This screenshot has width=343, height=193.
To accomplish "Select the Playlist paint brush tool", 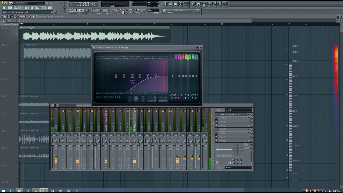I will 12,17.
